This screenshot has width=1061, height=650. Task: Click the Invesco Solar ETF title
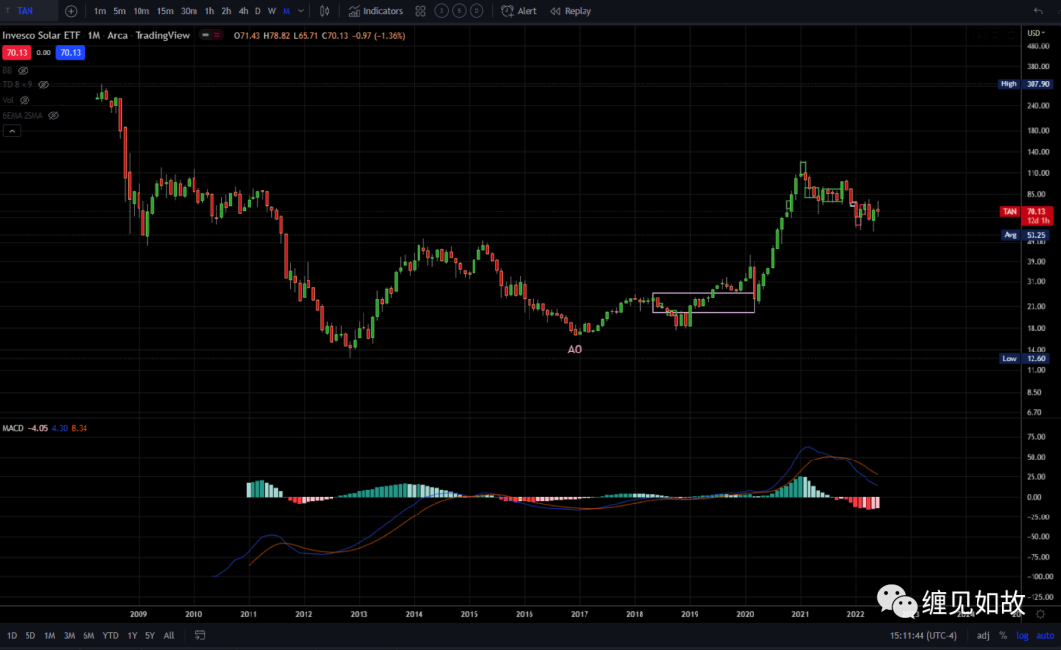pos(41,36)
